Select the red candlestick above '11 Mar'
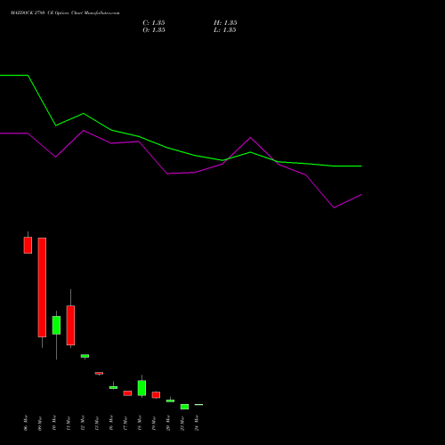This screenshot has height=445, width=445. [70, 325]
